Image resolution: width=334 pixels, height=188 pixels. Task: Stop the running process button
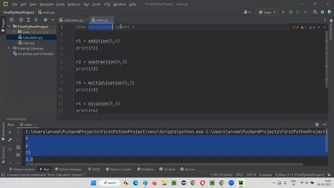[x=10, y=149]
